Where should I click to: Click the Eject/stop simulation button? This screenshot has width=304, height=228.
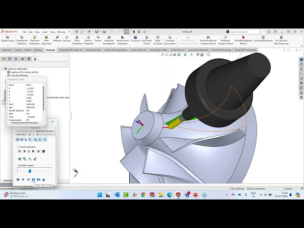tap(44, 180)
